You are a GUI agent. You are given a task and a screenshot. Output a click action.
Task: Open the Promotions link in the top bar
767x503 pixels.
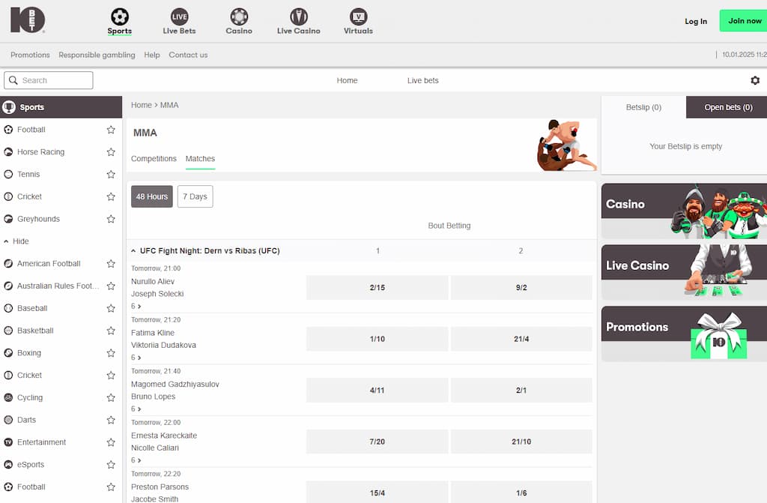pos(30,55)
